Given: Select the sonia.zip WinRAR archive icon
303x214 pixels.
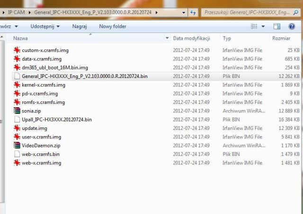Looking at the screenshot, I should (17, 111).
